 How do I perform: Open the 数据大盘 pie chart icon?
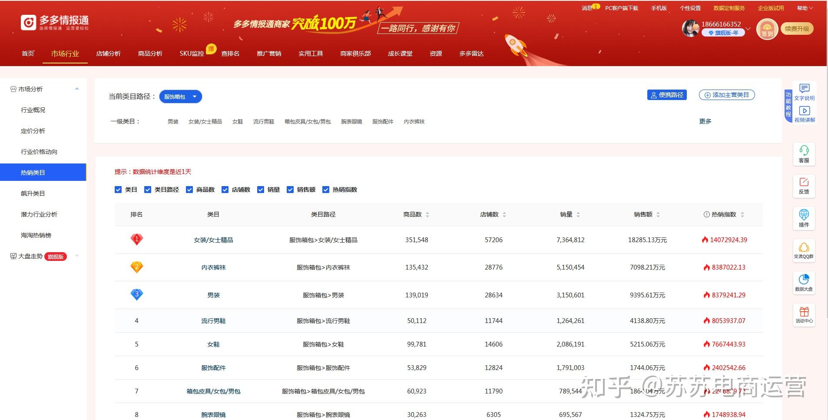coord(804,283)
